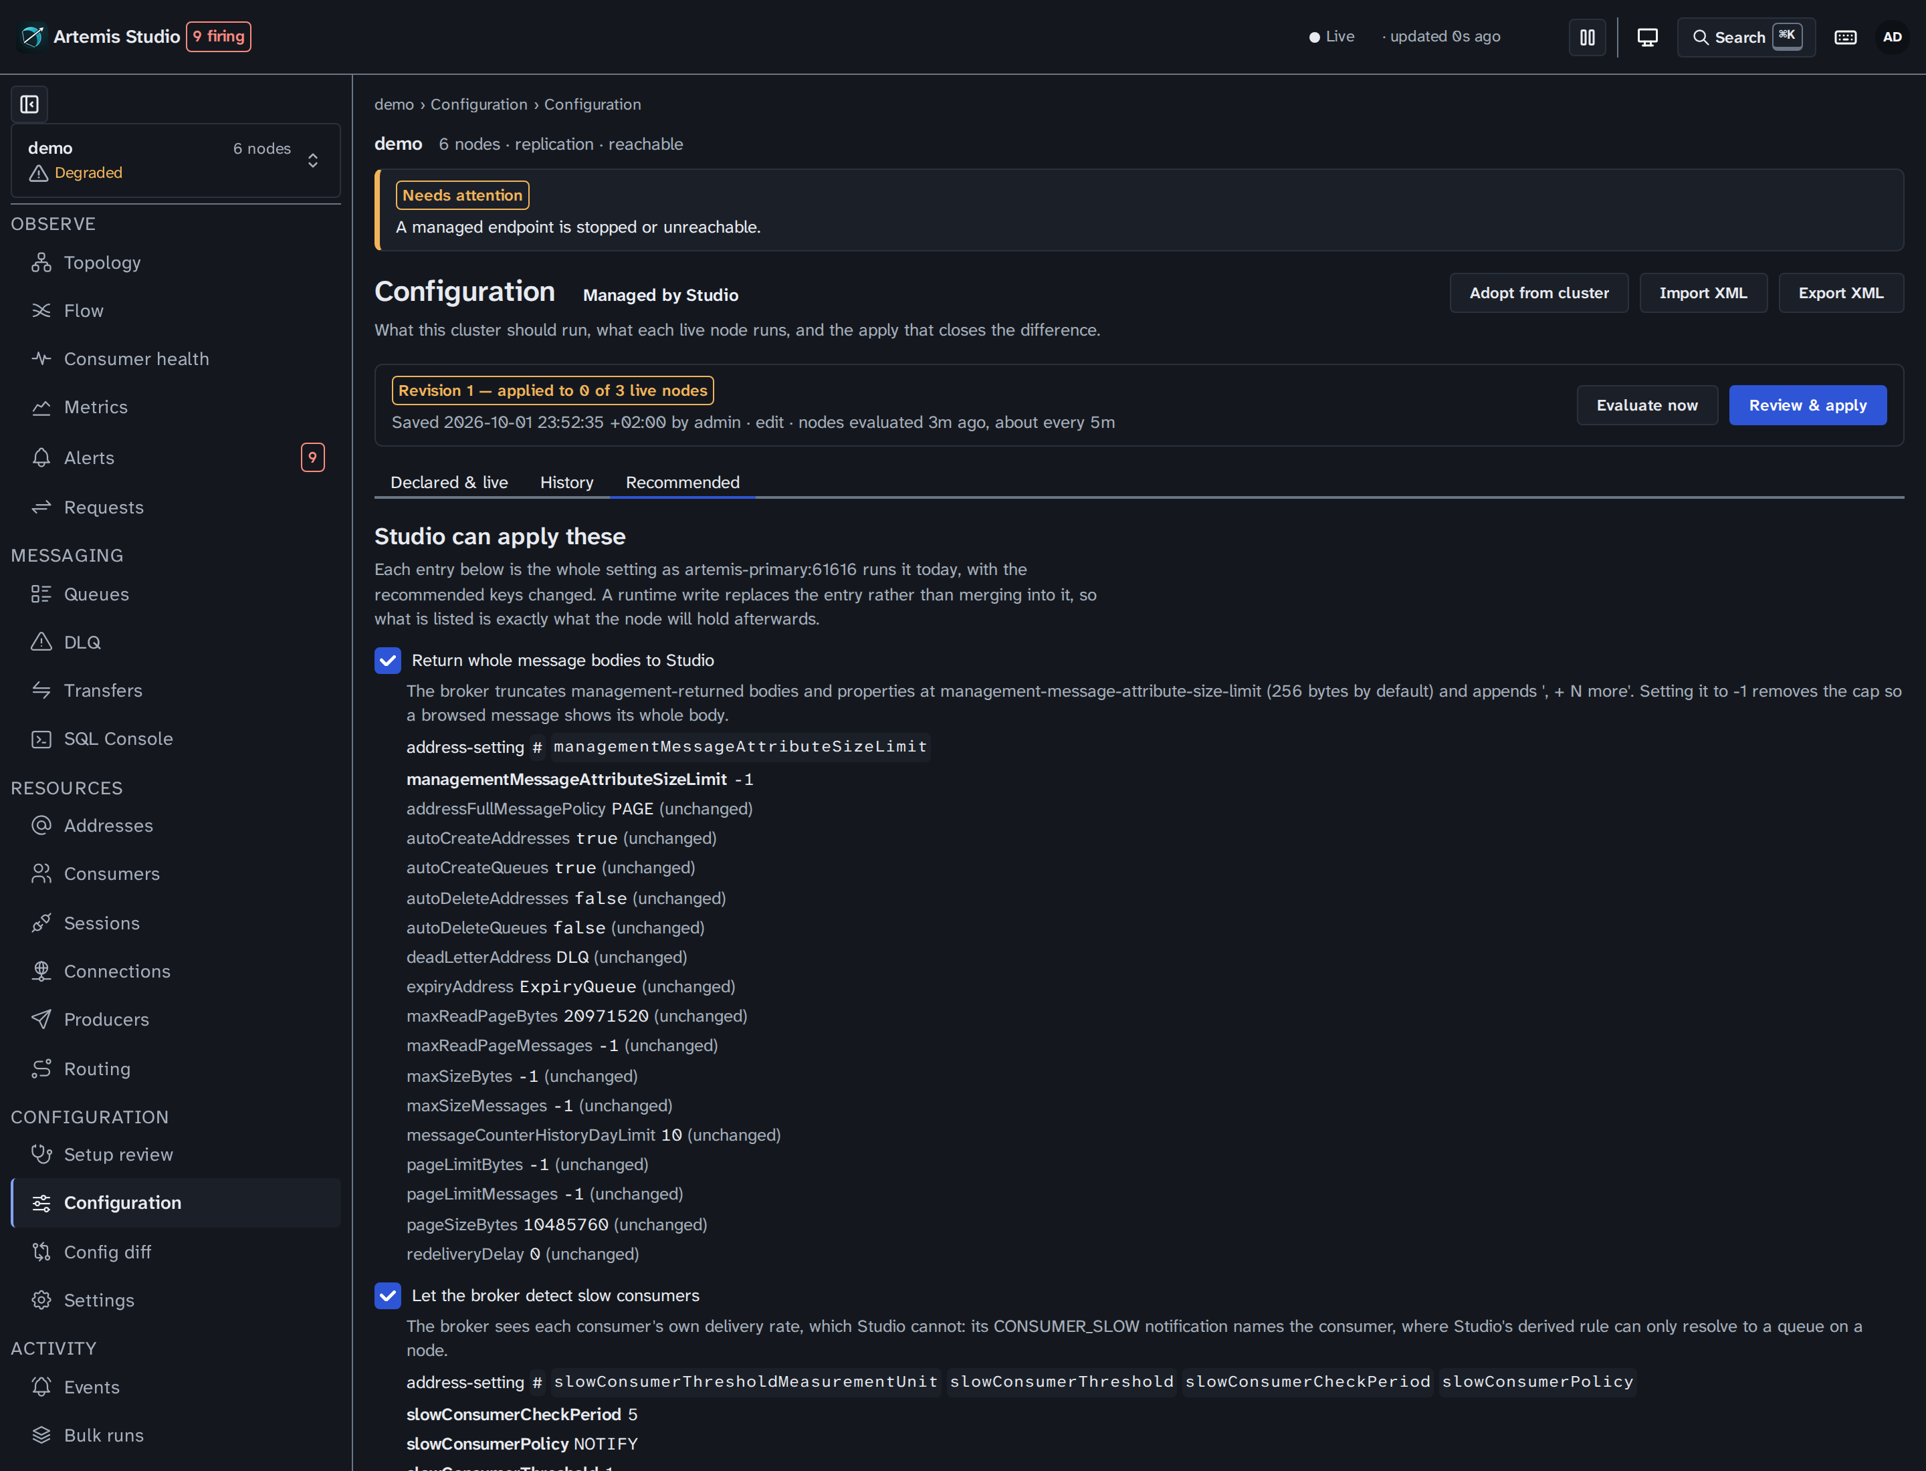Image resolution: width=1926 pixels, height=1471 pixels.
Task: Open the Flow view
Action: coord(175,311)
